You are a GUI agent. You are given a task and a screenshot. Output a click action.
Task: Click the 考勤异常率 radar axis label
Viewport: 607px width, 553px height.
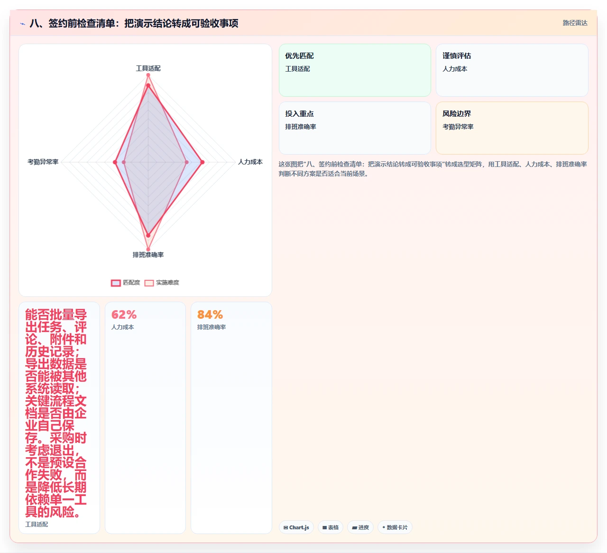tap(43, 162)
